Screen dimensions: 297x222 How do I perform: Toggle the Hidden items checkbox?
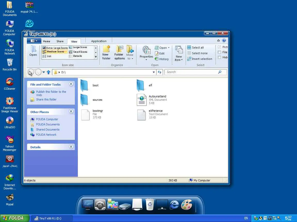click(x=219, y=57)
